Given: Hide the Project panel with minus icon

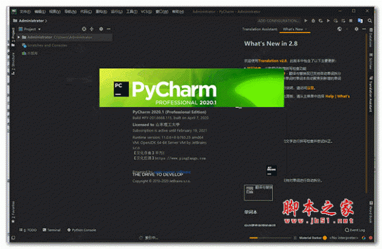Looking at the screenshot, I should click(x=109, y=29).
